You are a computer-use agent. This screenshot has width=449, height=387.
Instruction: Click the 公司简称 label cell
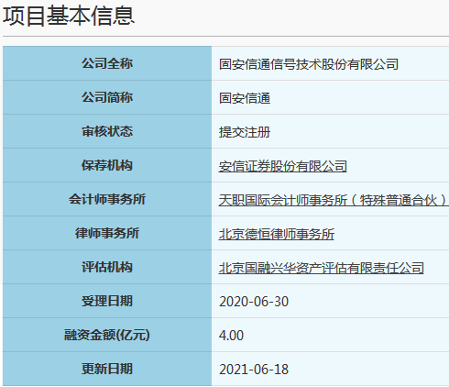tap(107, 97)
